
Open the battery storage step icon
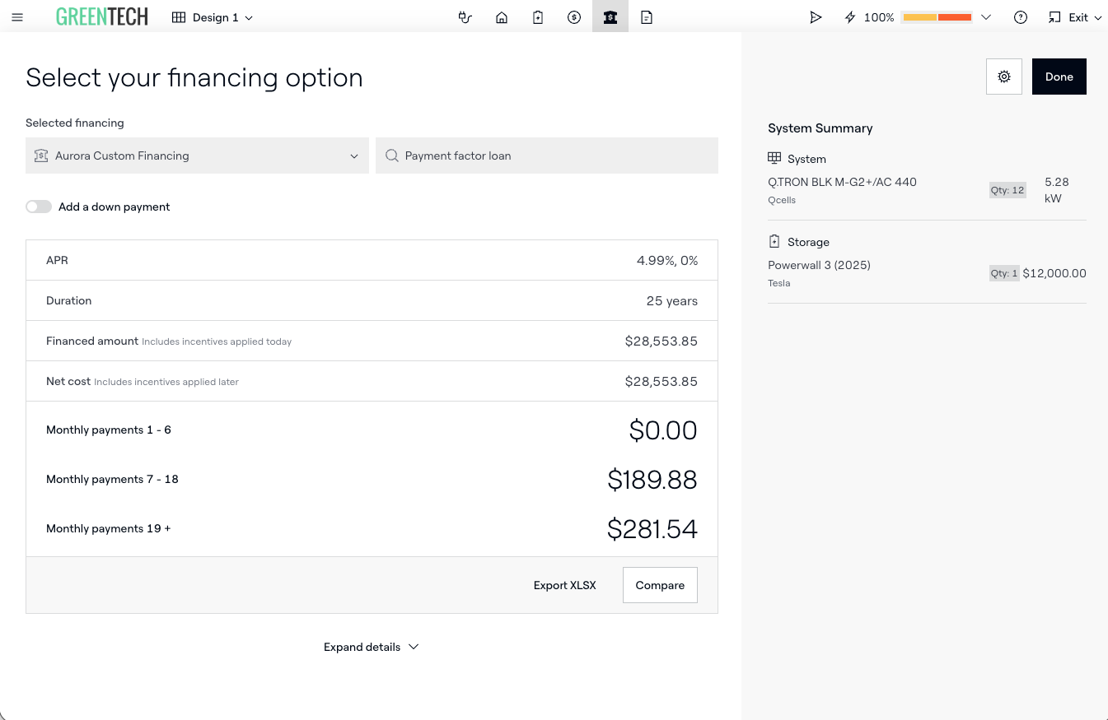(x=538, y=17)
